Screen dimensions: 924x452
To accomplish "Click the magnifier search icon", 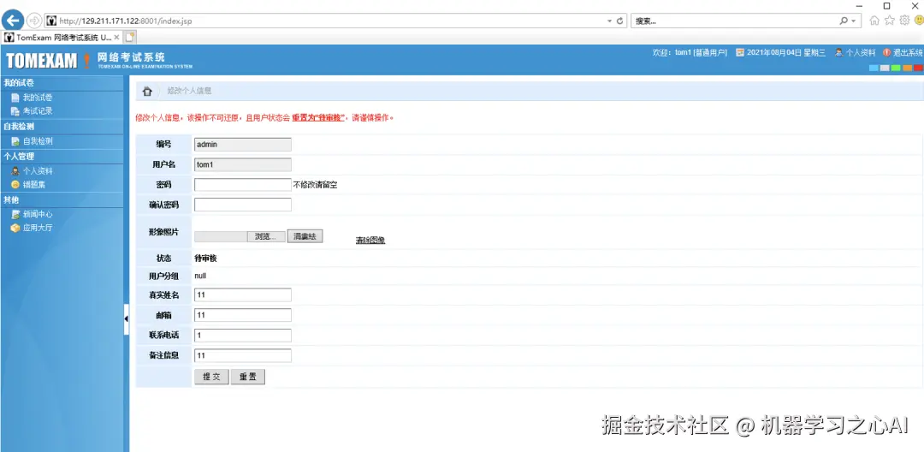I will (x=844, y=21).
